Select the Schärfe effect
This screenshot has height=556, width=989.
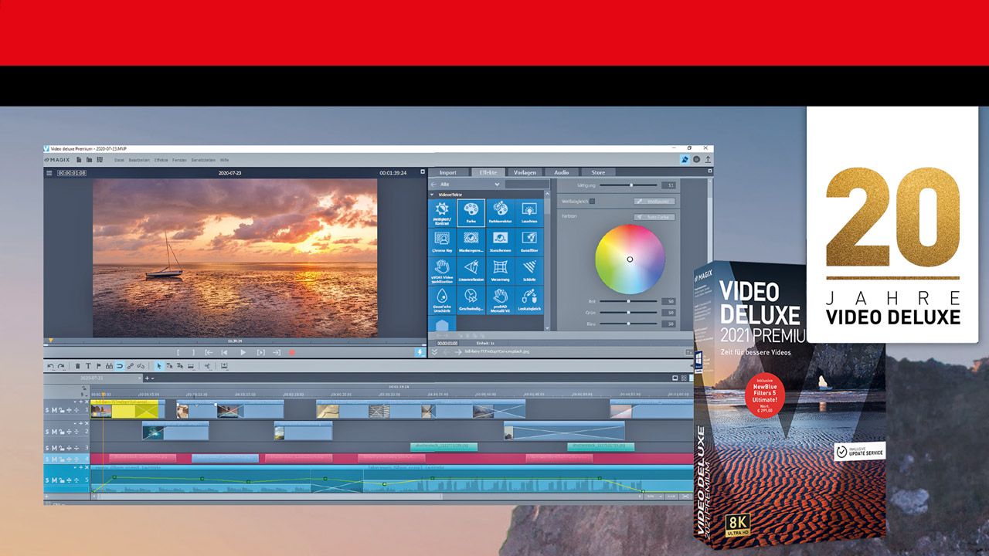point(529,271)
